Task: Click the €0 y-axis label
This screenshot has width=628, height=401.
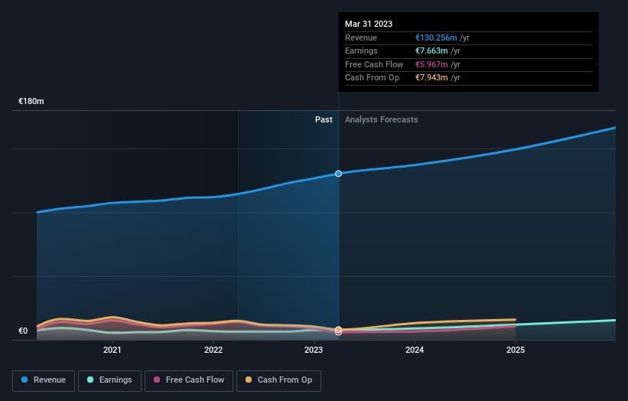Action: [x=23, y=331]
